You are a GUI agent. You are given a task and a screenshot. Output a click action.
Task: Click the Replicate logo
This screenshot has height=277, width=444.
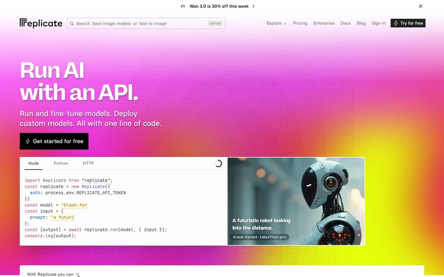[41, 23]
